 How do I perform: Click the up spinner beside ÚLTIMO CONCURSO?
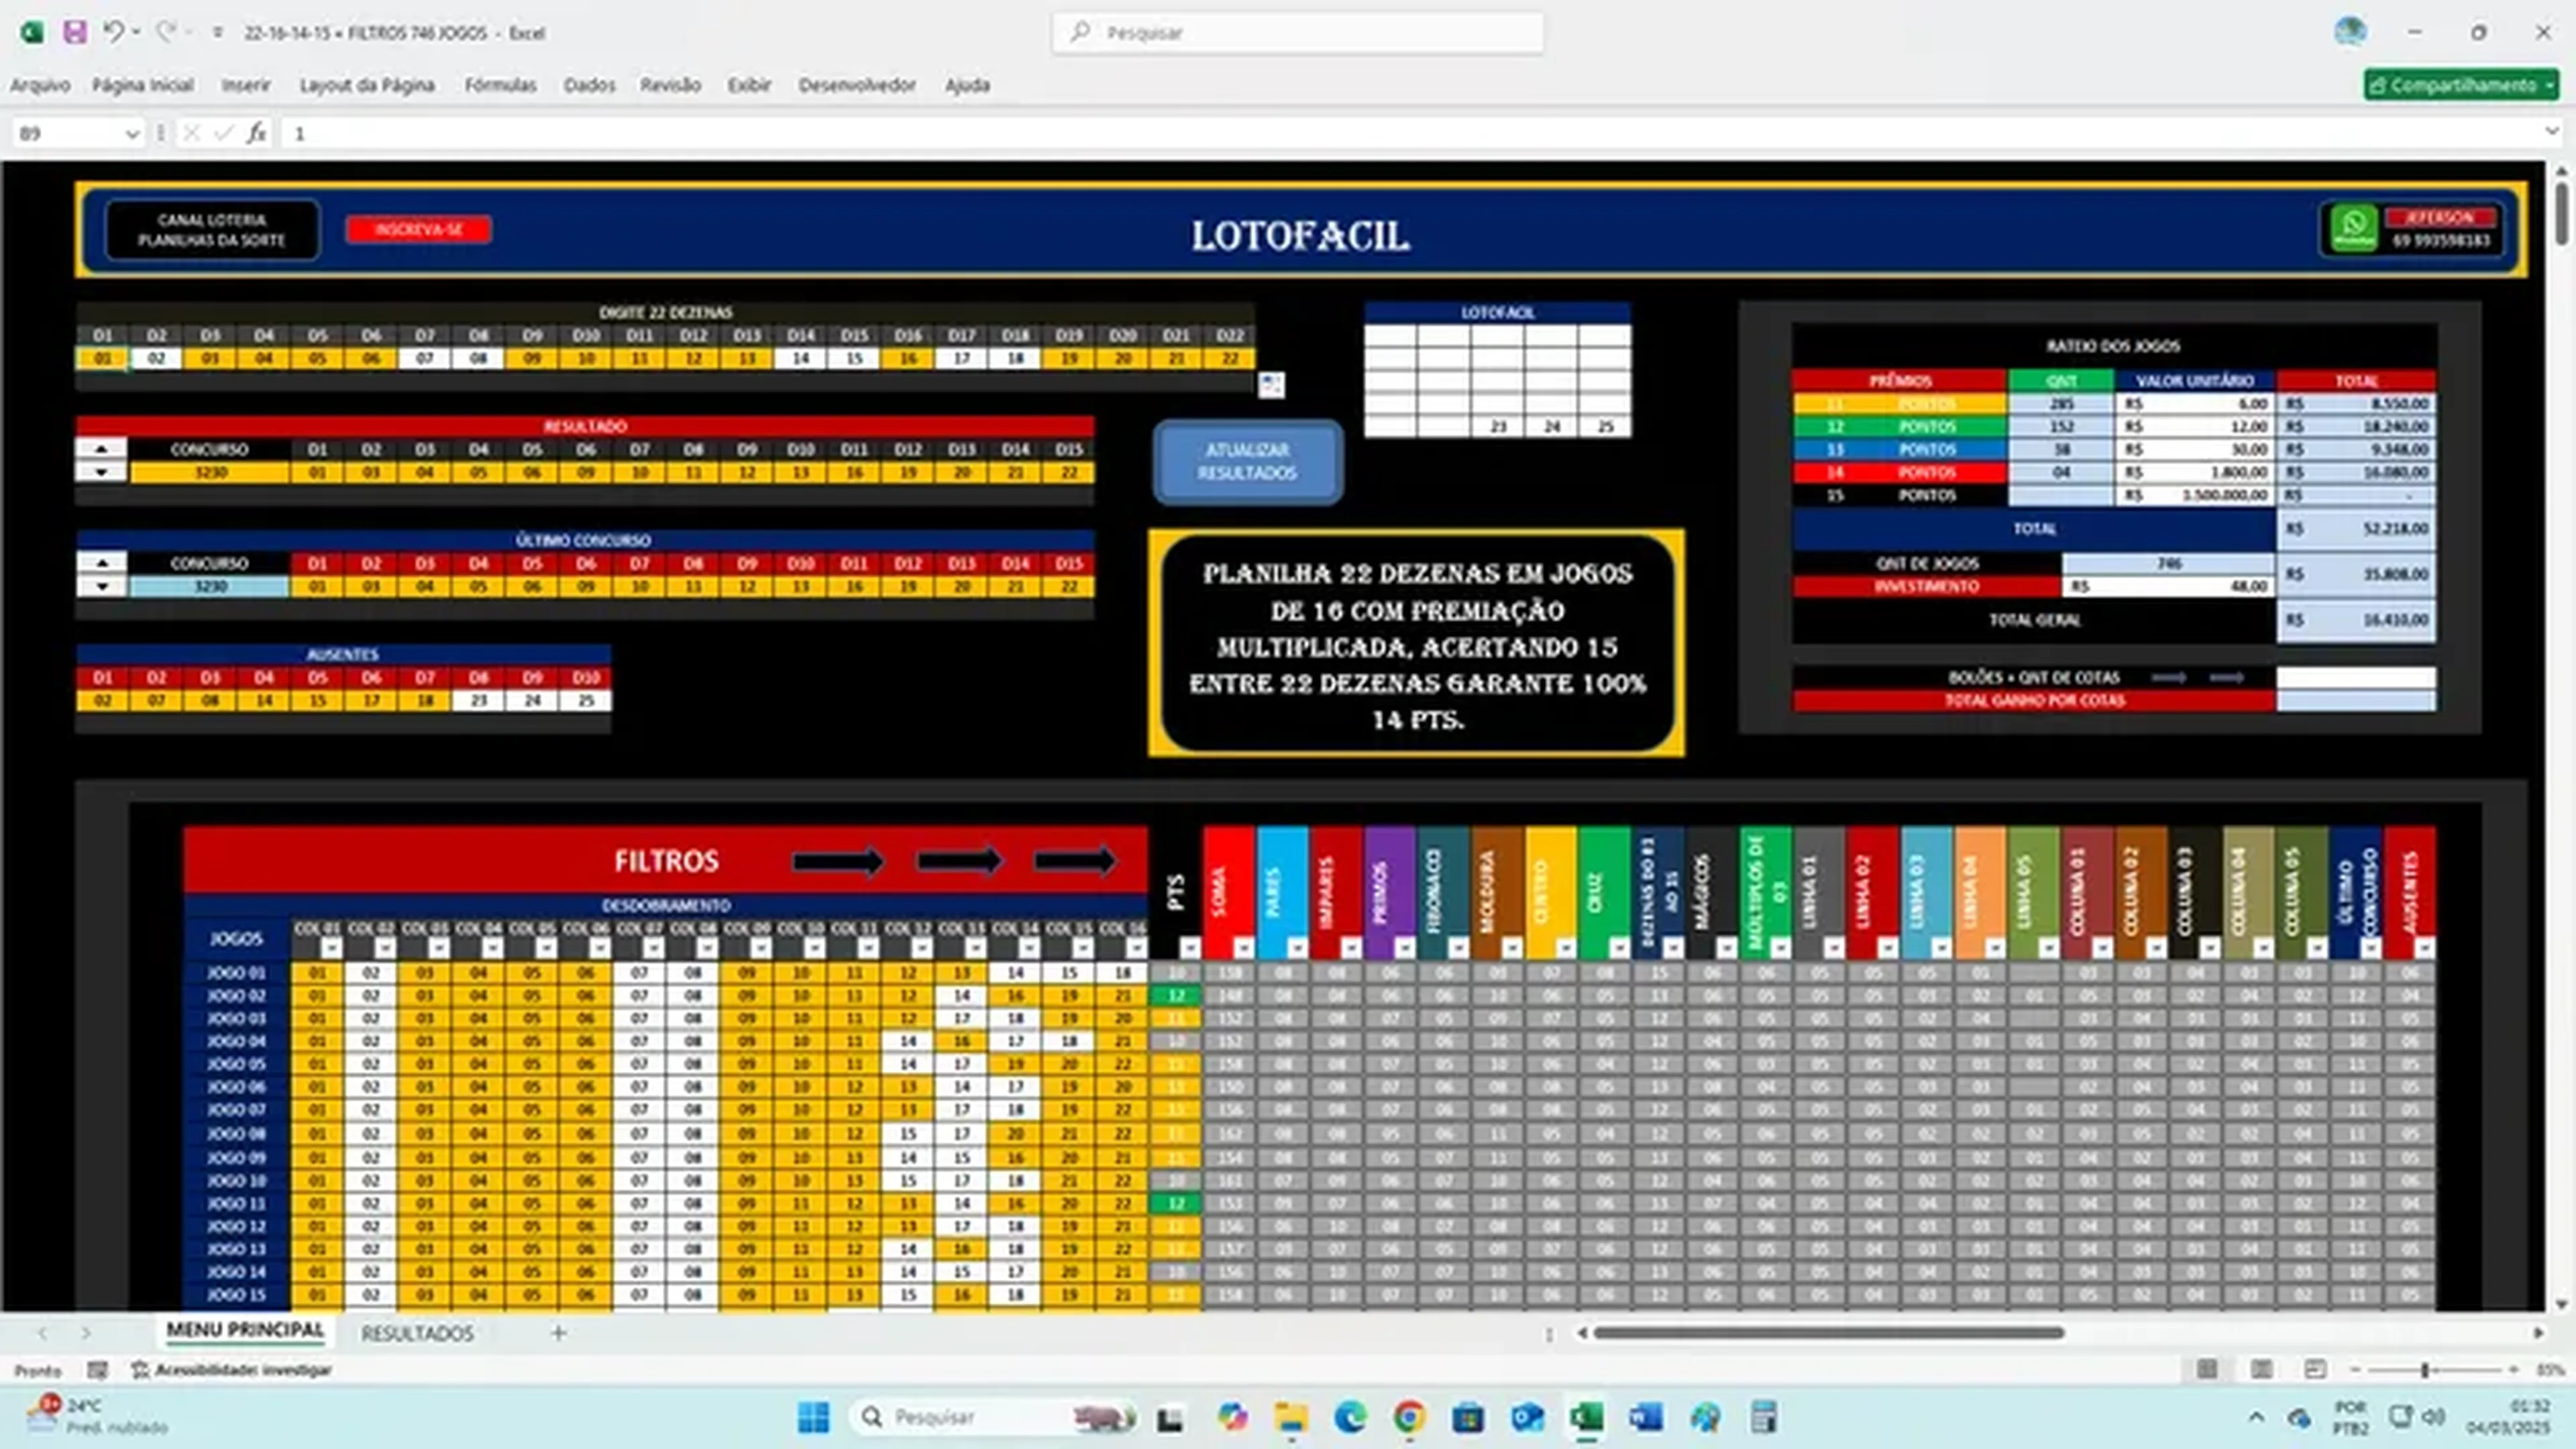pos(101,563)
